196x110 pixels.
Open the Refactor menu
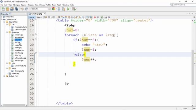(x=31, y=5)
